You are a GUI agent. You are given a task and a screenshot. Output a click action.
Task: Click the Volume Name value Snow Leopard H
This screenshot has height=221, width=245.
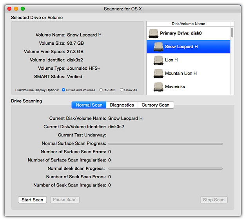(84, 35)
